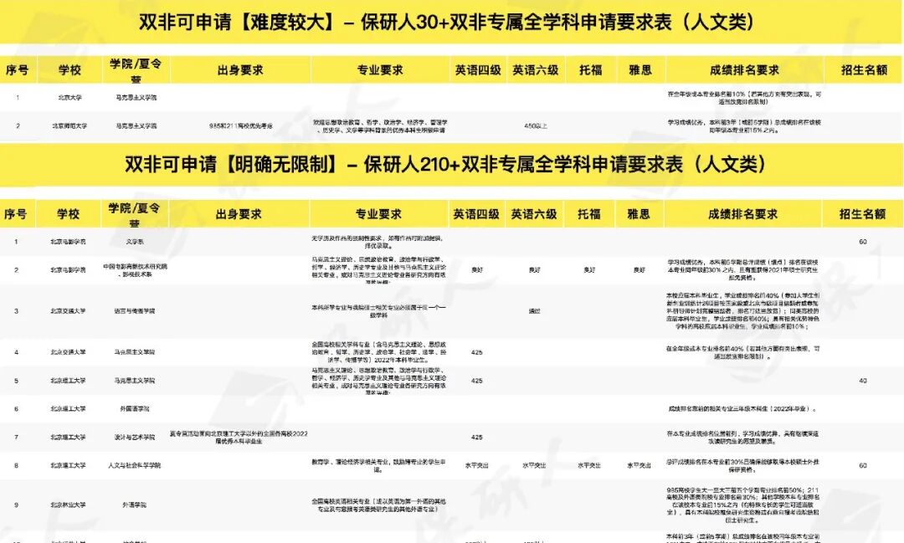Select 北京电影学院 in the 文学系 row

(x=68, y=242)
